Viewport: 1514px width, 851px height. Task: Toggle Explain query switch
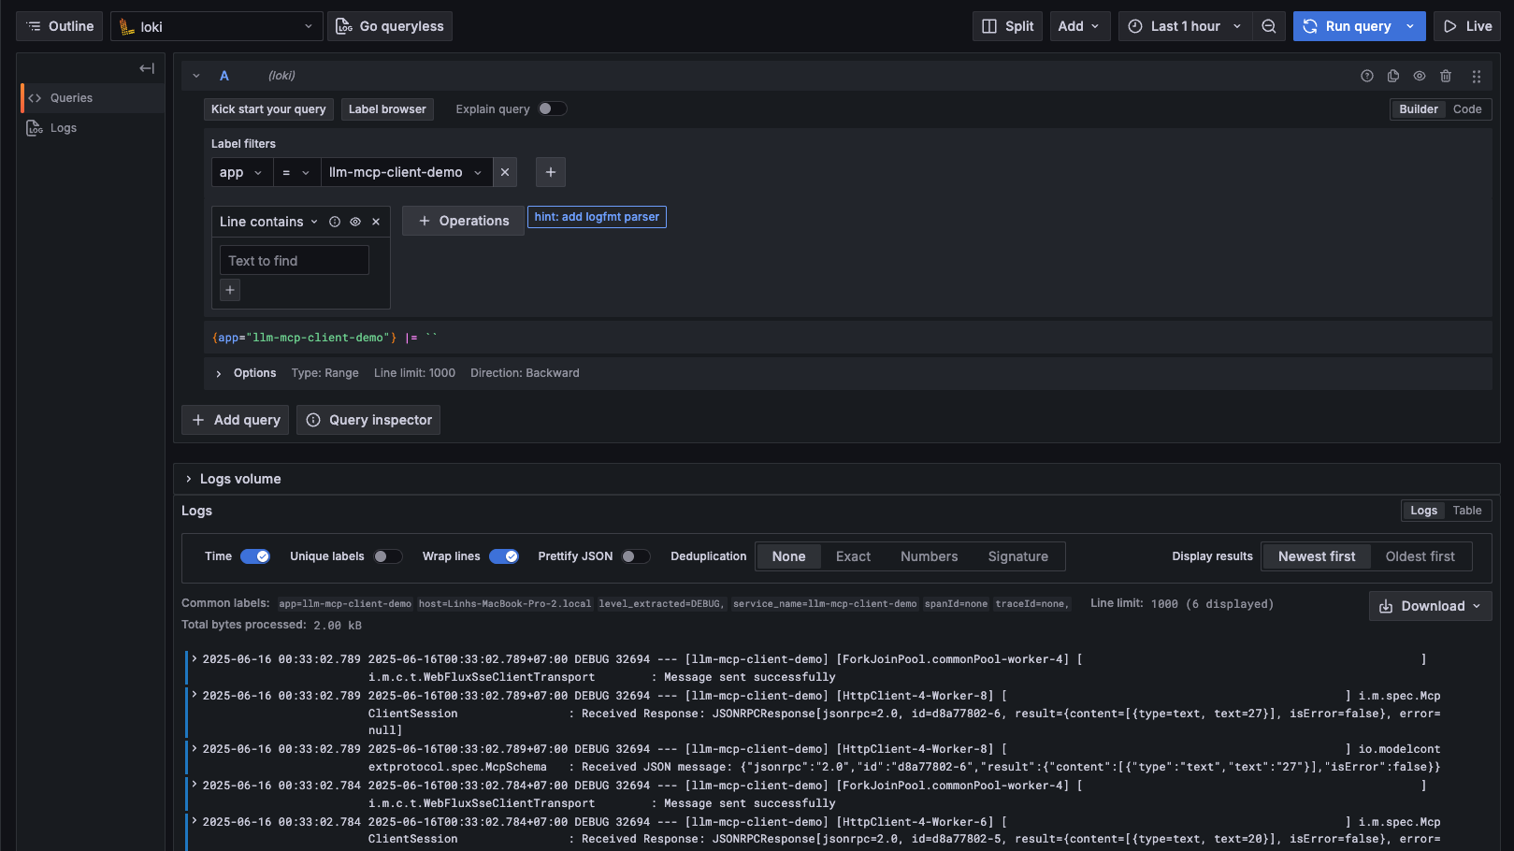click(553, 108)
